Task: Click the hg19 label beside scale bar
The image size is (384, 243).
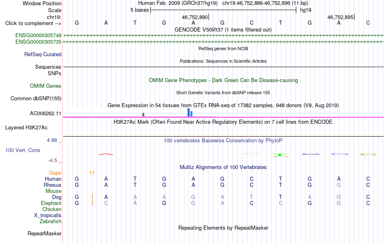Action: [306, 10]
